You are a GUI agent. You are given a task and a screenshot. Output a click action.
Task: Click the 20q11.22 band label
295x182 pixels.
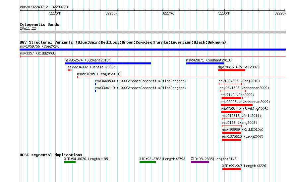click(x=28, y=28)
